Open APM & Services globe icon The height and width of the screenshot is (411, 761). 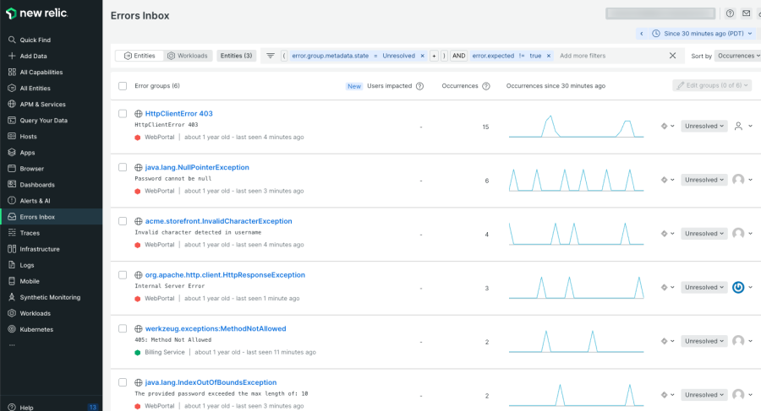12,104
